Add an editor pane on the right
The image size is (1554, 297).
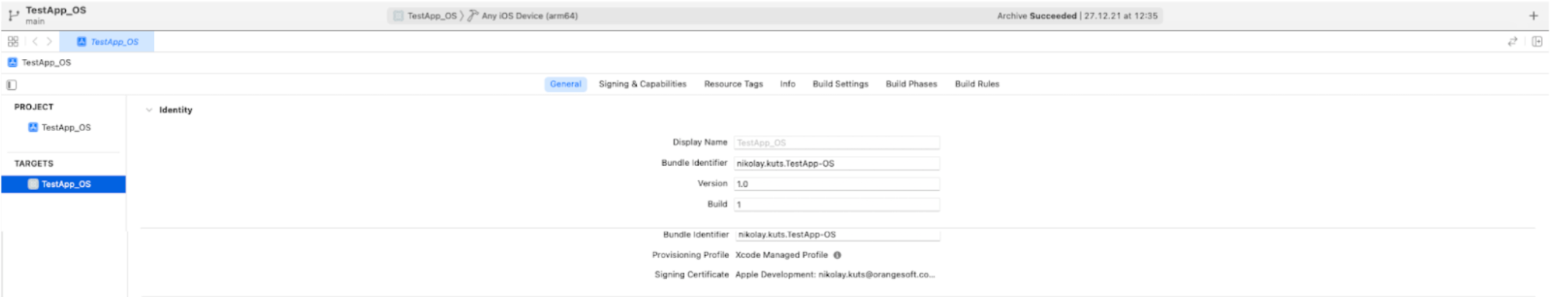(x=1537, y=42)
